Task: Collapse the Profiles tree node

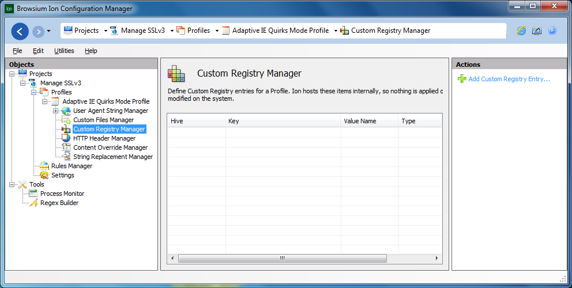Action: [x=34, y=92]
